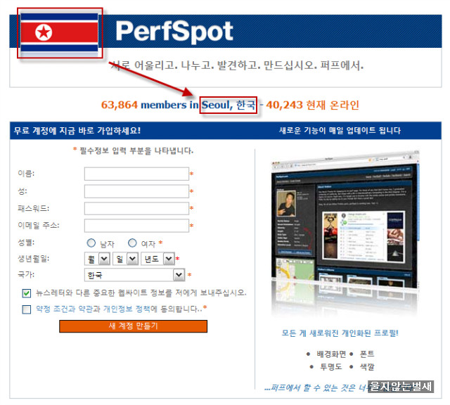Click the 투명도 bullet item

(331, 367)
